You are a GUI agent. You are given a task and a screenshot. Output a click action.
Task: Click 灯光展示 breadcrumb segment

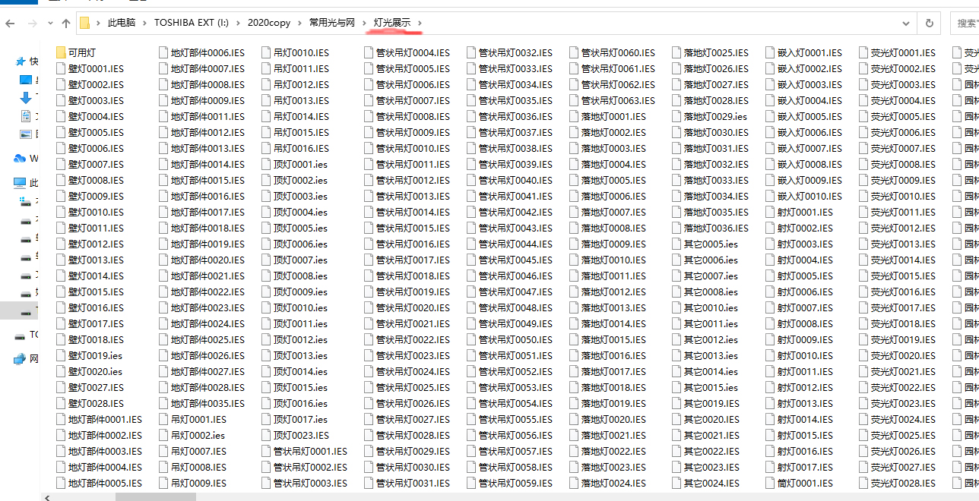point(391,23)
